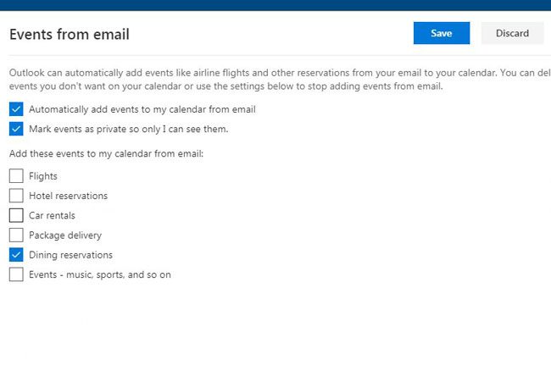Tick the Package delivery checkbox box

click(16, 235)
